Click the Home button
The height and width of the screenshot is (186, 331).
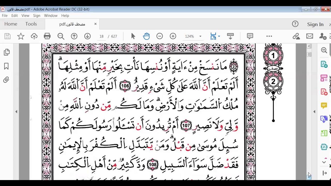click(x=11, y=24)
